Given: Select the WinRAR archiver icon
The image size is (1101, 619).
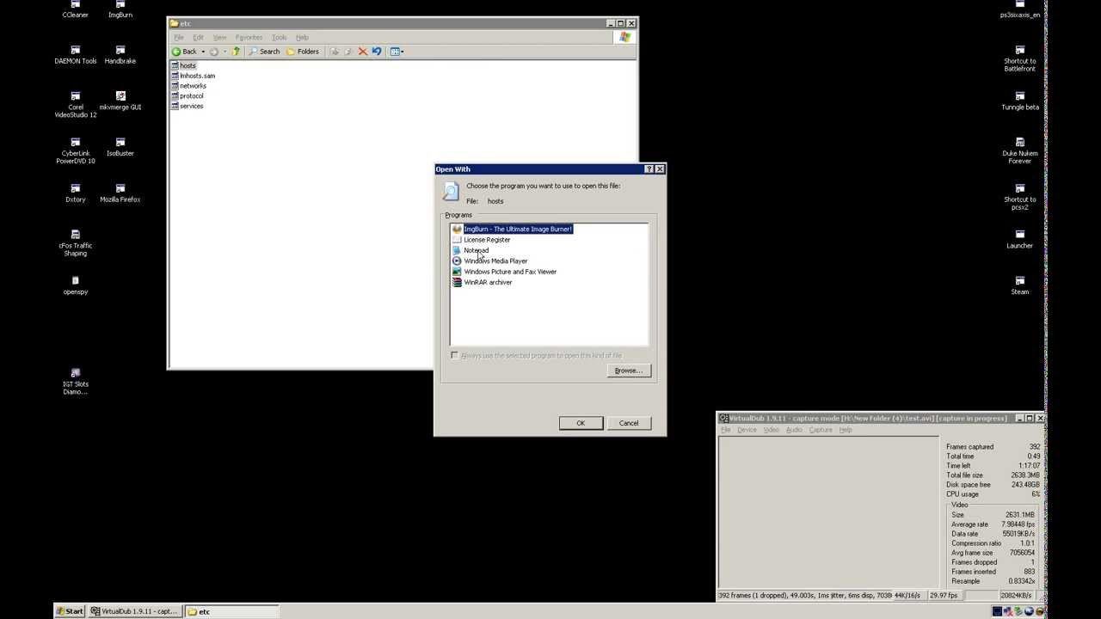Looking at the screenshot, I should coord(457,282).
